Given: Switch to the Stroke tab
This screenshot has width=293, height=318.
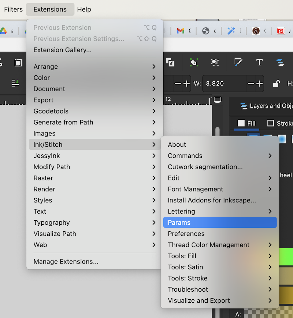Looking at the screenshot, I should coord(280,123).
